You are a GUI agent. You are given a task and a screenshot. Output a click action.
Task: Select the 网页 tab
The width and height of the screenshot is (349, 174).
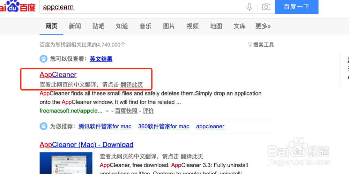51,26
